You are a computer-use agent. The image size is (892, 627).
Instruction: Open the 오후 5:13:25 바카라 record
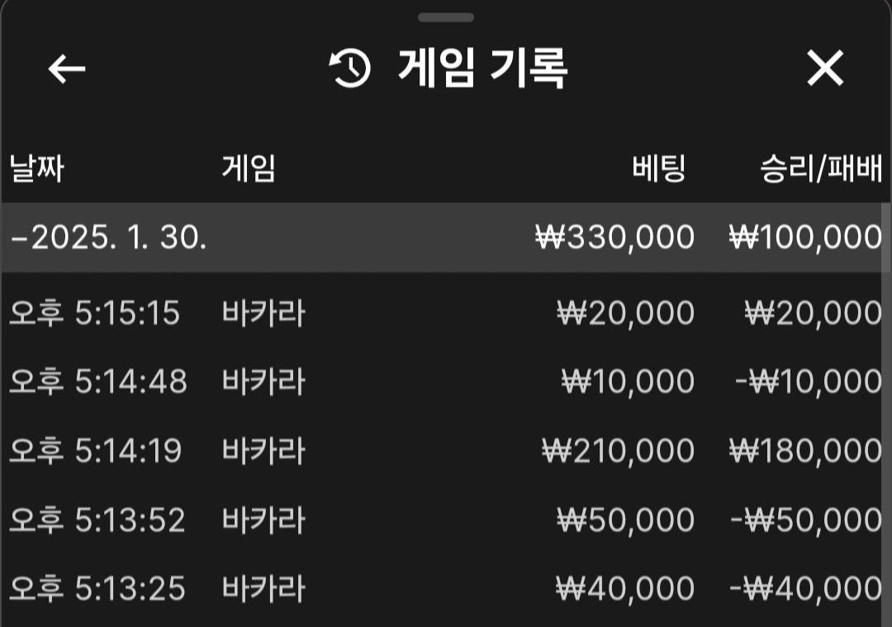(x=441, y=588)
